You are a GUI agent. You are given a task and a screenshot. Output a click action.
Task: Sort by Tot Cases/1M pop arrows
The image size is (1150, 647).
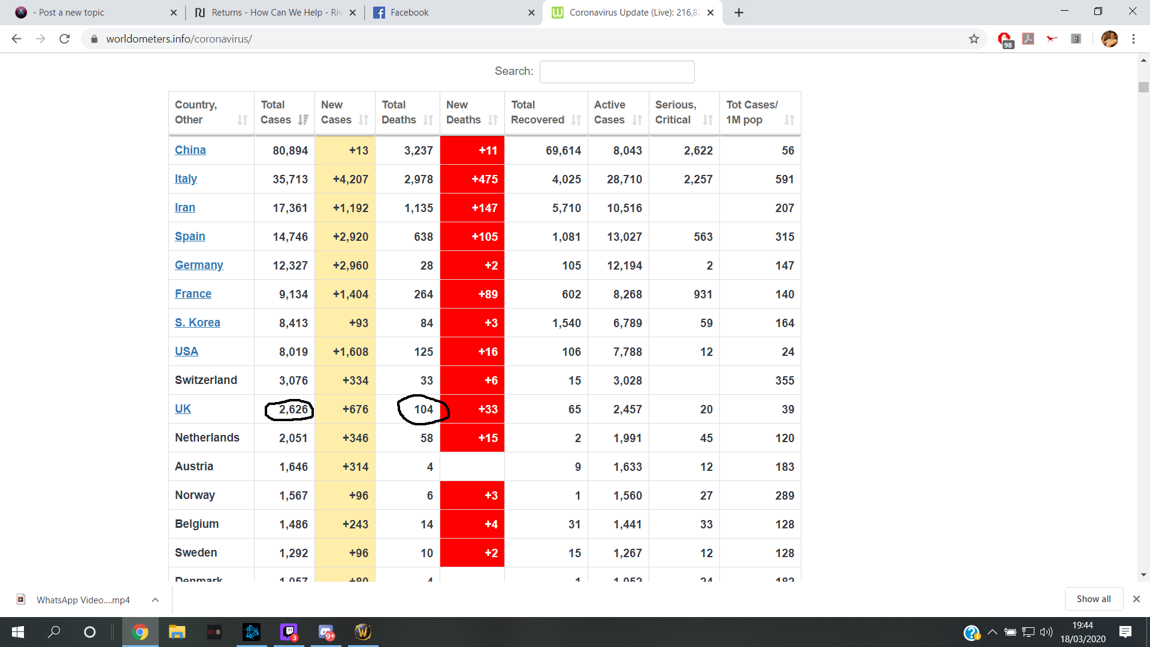click(x=789, y=120)
